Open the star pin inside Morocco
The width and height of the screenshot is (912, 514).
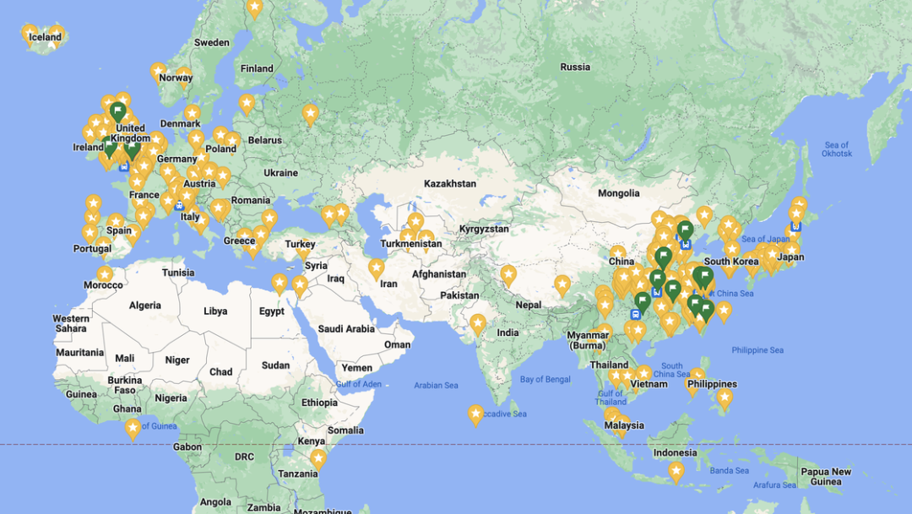point(105,273)
